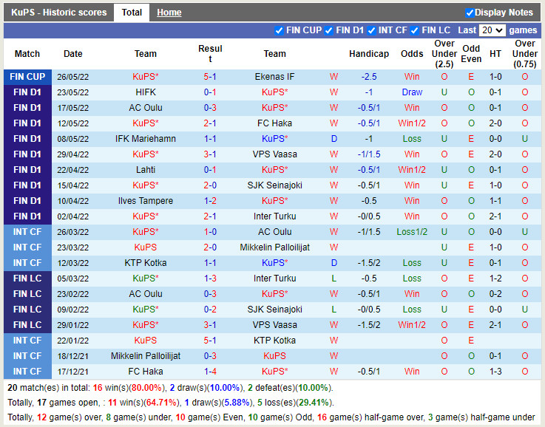This screenshot has height=427, width=545.
Task: Open the Ilves Tampere team page
Action: point(146,201)
